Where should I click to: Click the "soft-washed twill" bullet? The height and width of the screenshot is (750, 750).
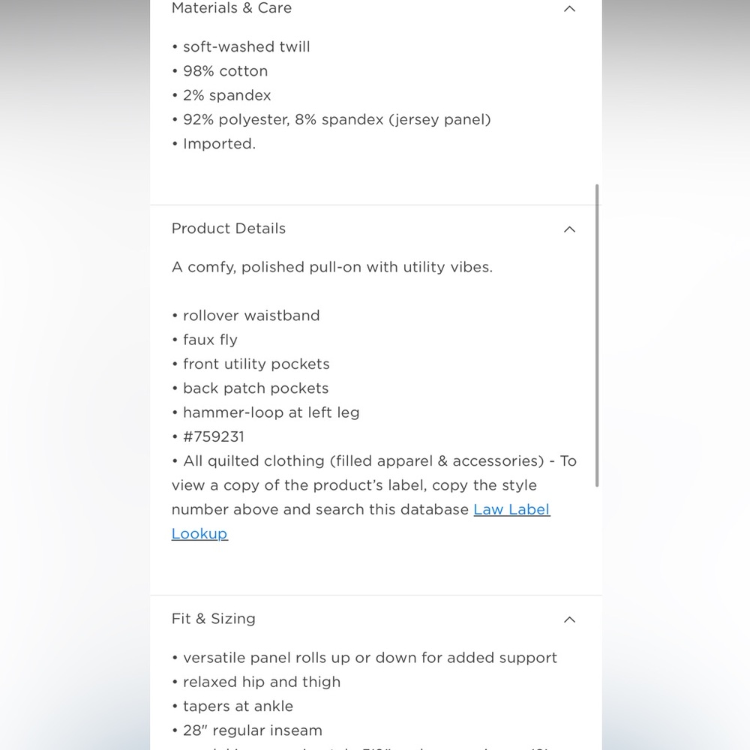pyautogui.click(x=246, y=46)
